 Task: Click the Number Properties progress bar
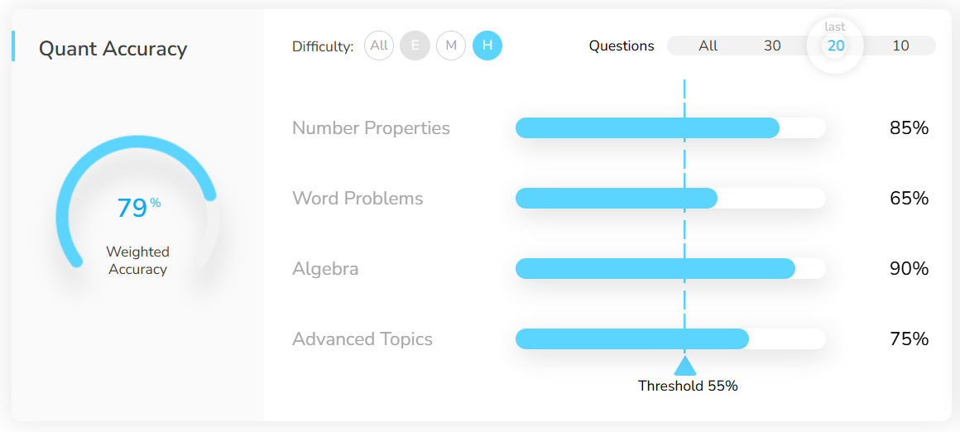(670, 128)
